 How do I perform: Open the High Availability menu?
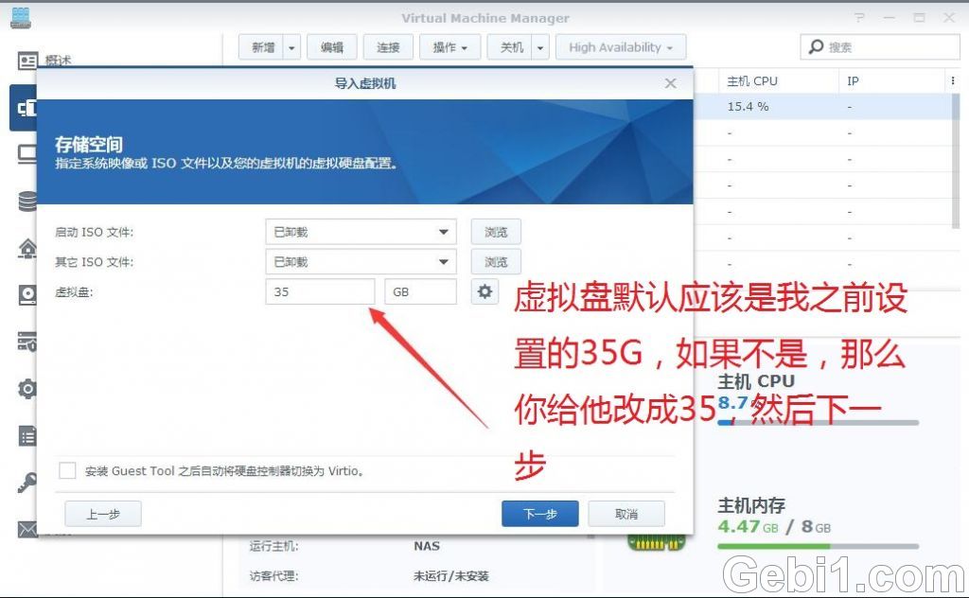tap(620, 46)
